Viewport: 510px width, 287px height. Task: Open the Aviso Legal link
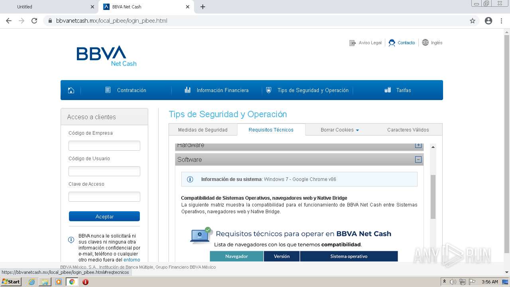pyautogui.click(x=370, y=43)
